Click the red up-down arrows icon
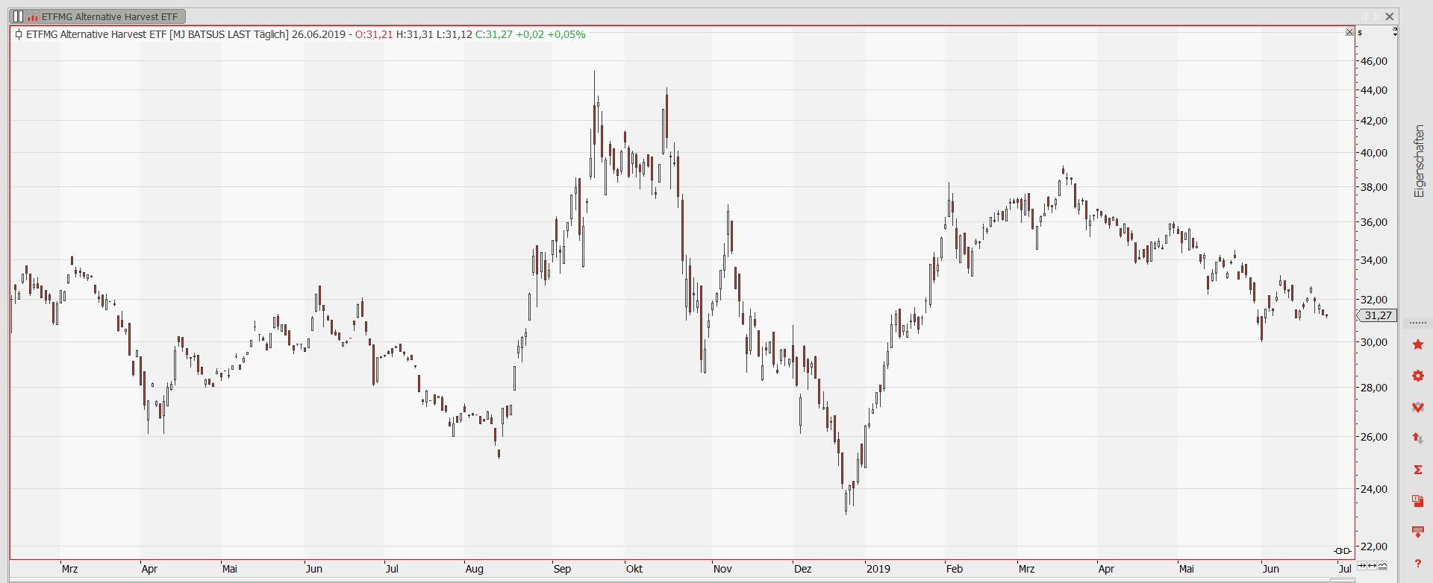The height and width of the screenshot is (583, 1433). pyautogui.click(x=1417, y=438)
